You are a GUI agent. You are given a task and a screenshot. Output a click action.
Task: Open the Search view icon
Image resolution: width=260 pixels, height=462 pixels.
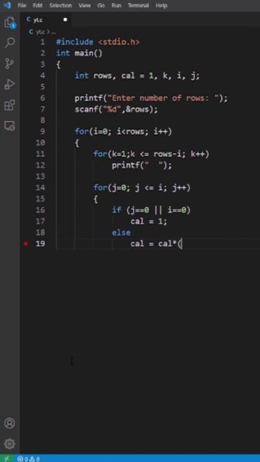point(9,43)
